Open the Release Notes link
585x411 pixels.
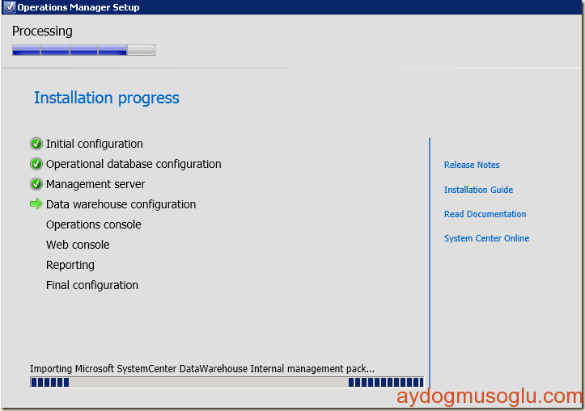472,165
